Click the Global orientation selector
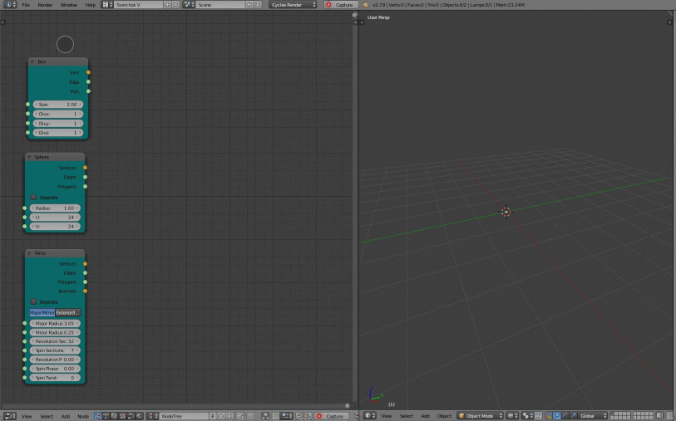 point(591,415)
